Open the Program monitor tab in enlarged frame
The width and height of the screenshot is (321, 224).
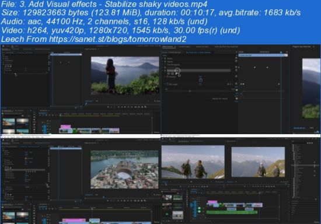tap(302, 47)
